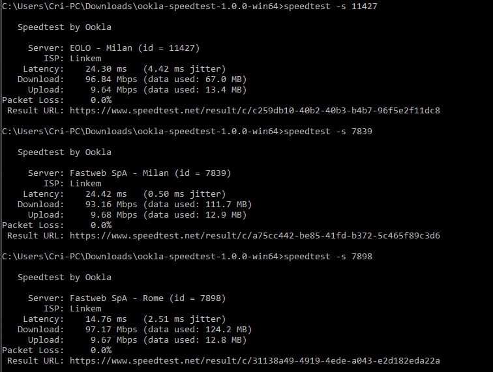Click the first 'Speedtest by Ookla' heading
493x372 pixels.
point(65,27)
